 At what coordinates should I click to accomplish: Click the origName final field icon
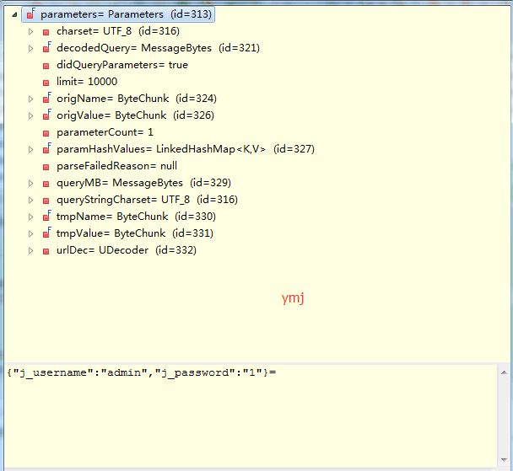tap(46, 98)
